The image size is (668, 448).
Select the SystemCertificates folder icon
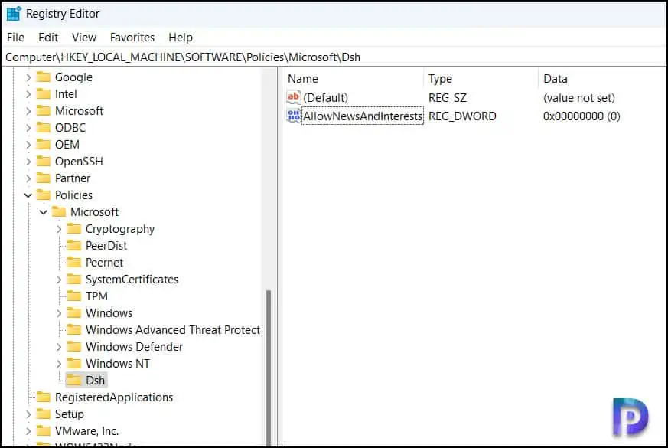[x=74, y=280]
